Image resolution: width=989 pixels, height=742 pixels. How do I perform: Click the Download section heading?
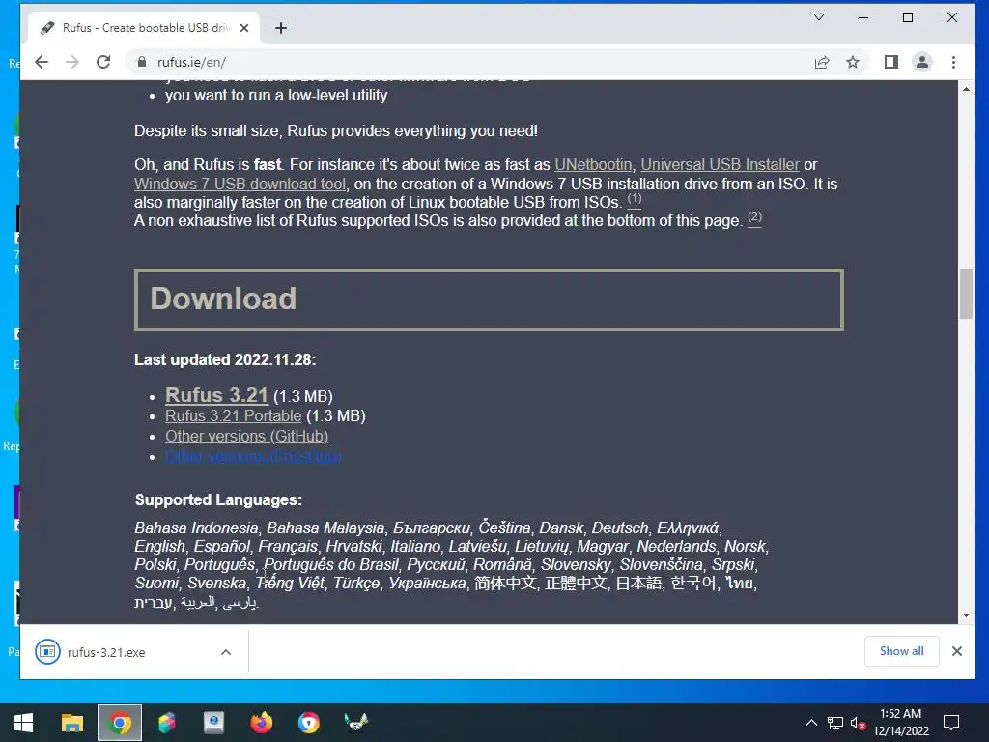pos(223,299)
